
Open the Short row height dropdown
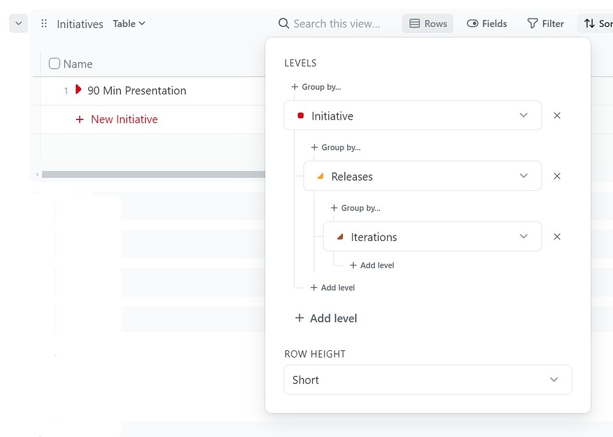coord(427,380)
